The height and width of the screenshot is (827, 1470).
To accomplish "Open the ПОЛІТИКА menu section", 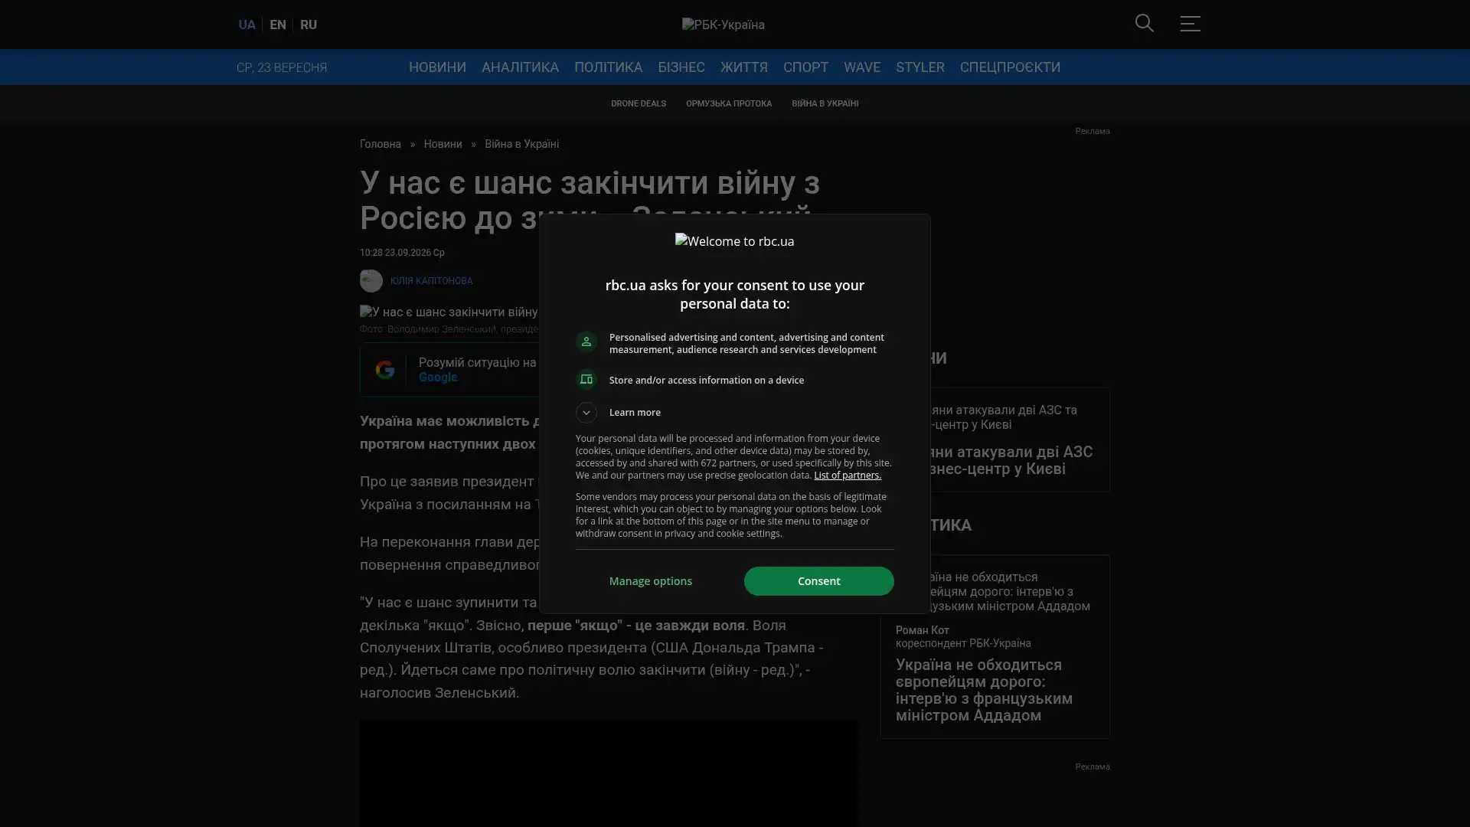I will pyautogui.click(x=608, y=67).
